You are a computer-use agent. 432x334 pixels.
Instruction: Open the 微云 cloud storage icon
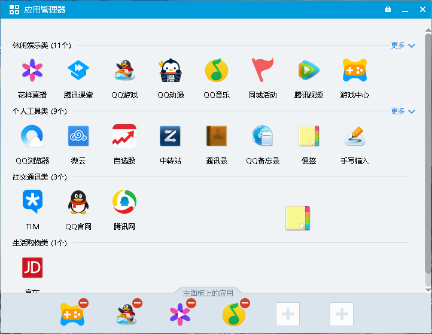coord(78,136)
